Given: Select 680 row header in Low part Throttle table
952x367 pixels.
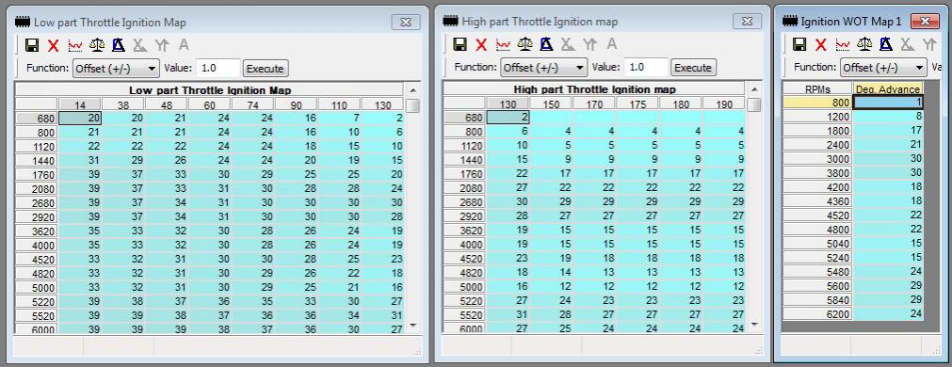Looking at the screenshot, I should [37, 119].
